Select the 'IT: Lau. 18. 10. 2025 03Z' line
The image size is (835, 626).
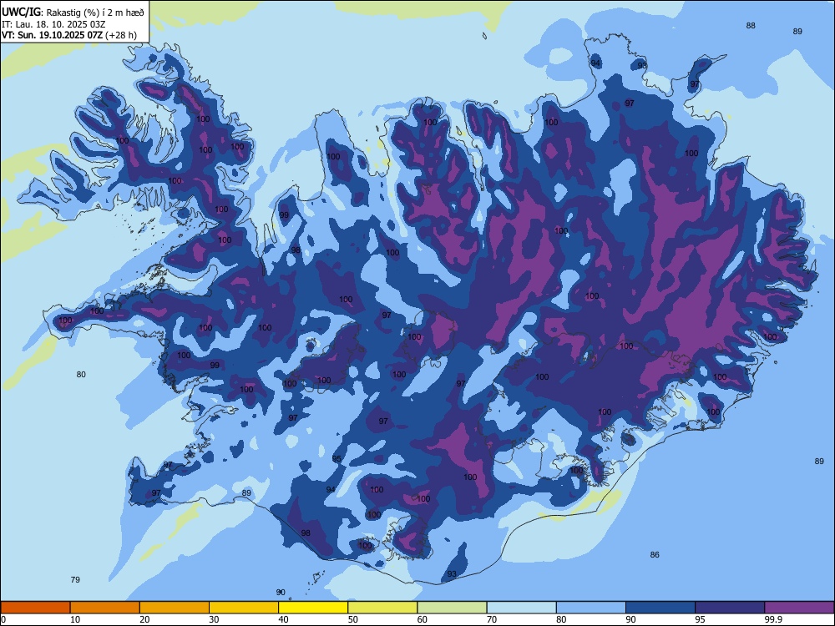pyautogui.click(x=53, y=24)
